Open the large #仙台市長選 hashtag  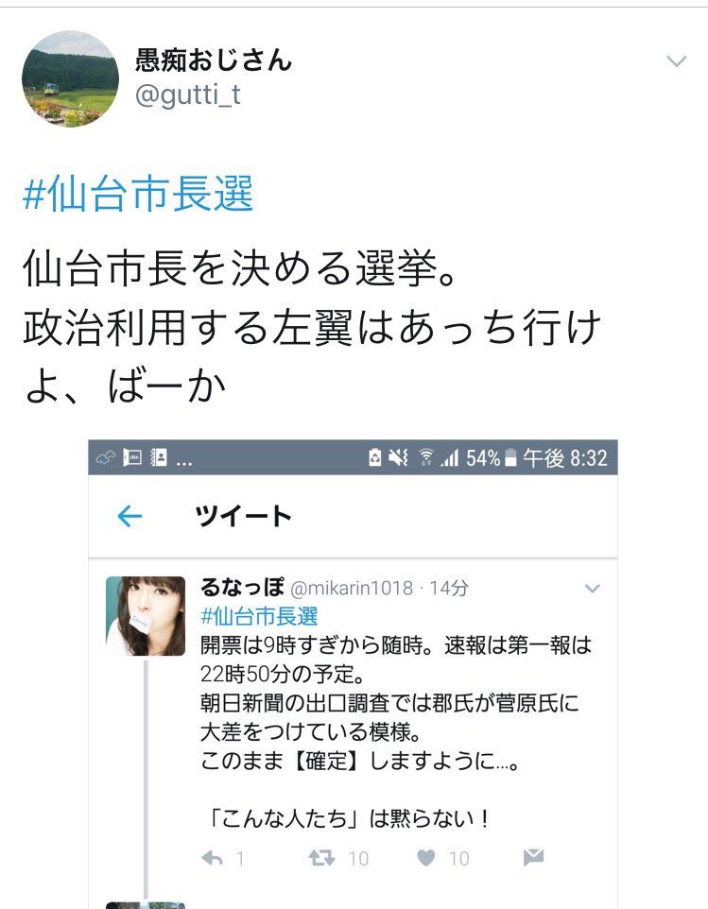(x=138, y=194)
